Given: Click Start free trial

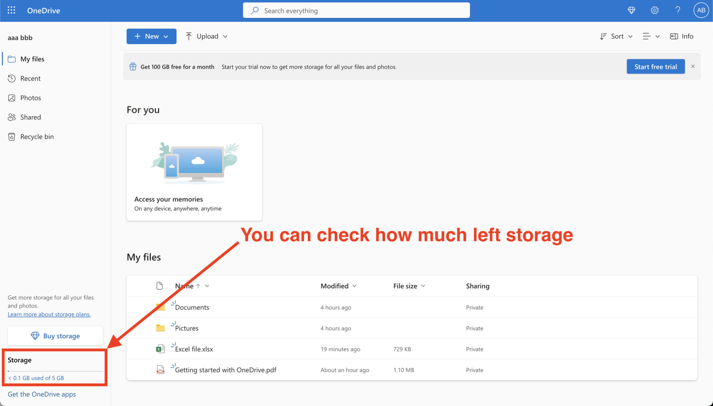Looking at the screenshot, I should (x=655, y=66).
